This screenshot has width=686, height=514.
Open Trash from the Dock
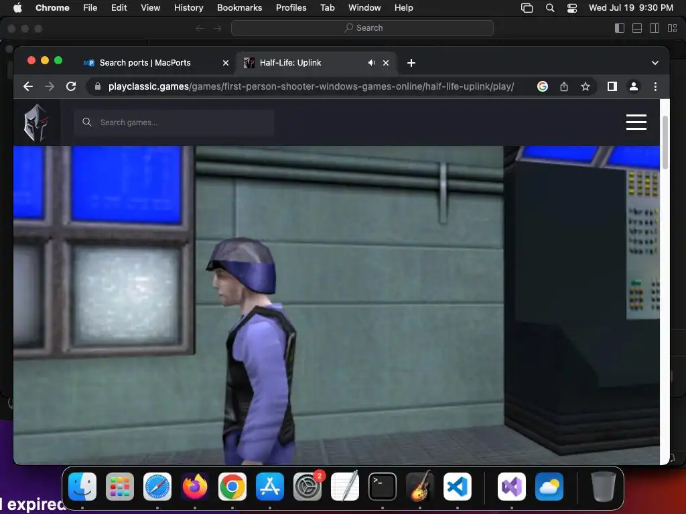pos(604,486)
